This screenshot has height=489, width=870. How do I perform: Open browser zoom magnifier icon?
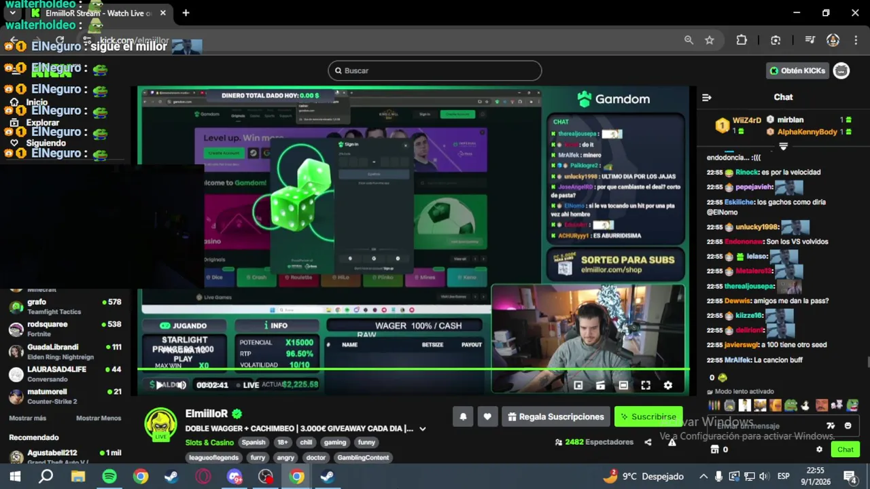coord(689,41)
